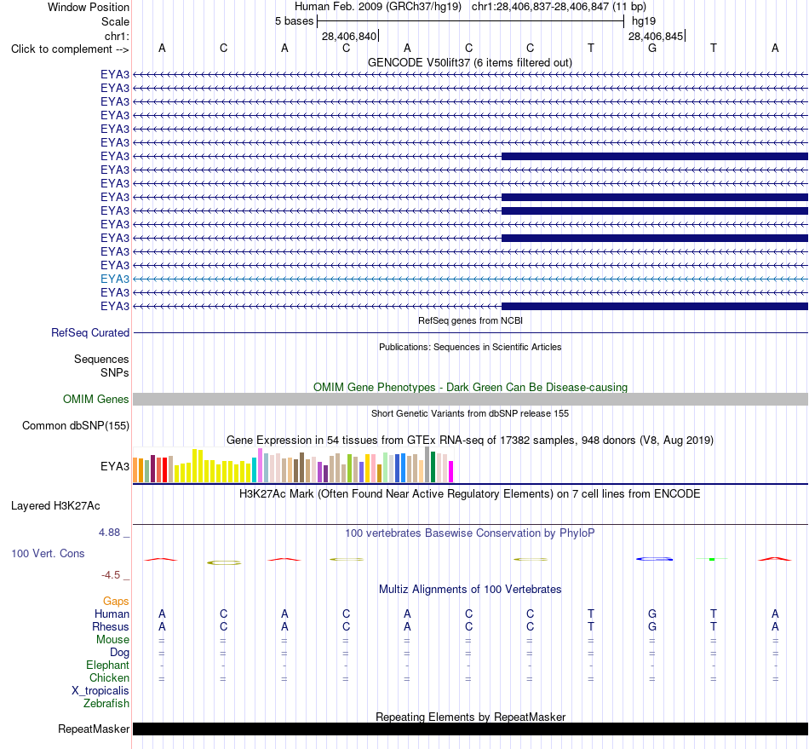Image resolution: width=809 pixels, height=749 pixels.
Task: Click the '5 bases' scale bar label
Action: pyautogui.click(x=294, y=21)
